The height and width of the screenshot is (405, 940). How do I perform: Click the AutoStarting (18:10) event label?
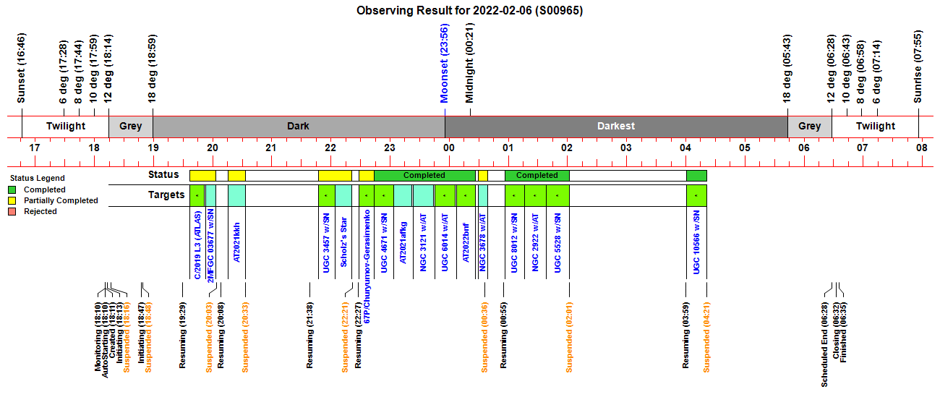pos(106,340)
